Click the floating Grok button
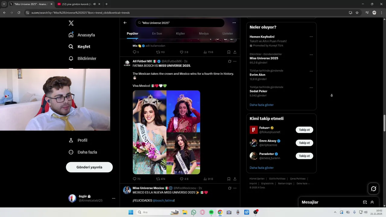 pos(373,189)
